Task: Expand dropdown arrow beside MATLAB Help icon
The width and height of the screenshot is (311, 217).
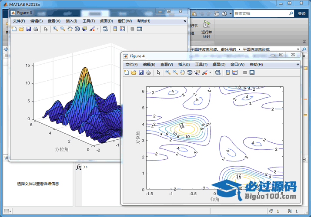Action: coord(230,13)
